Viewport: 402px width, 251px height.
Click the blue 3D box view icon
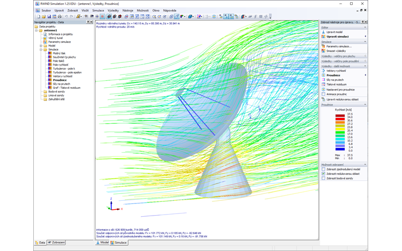(190, 17)
